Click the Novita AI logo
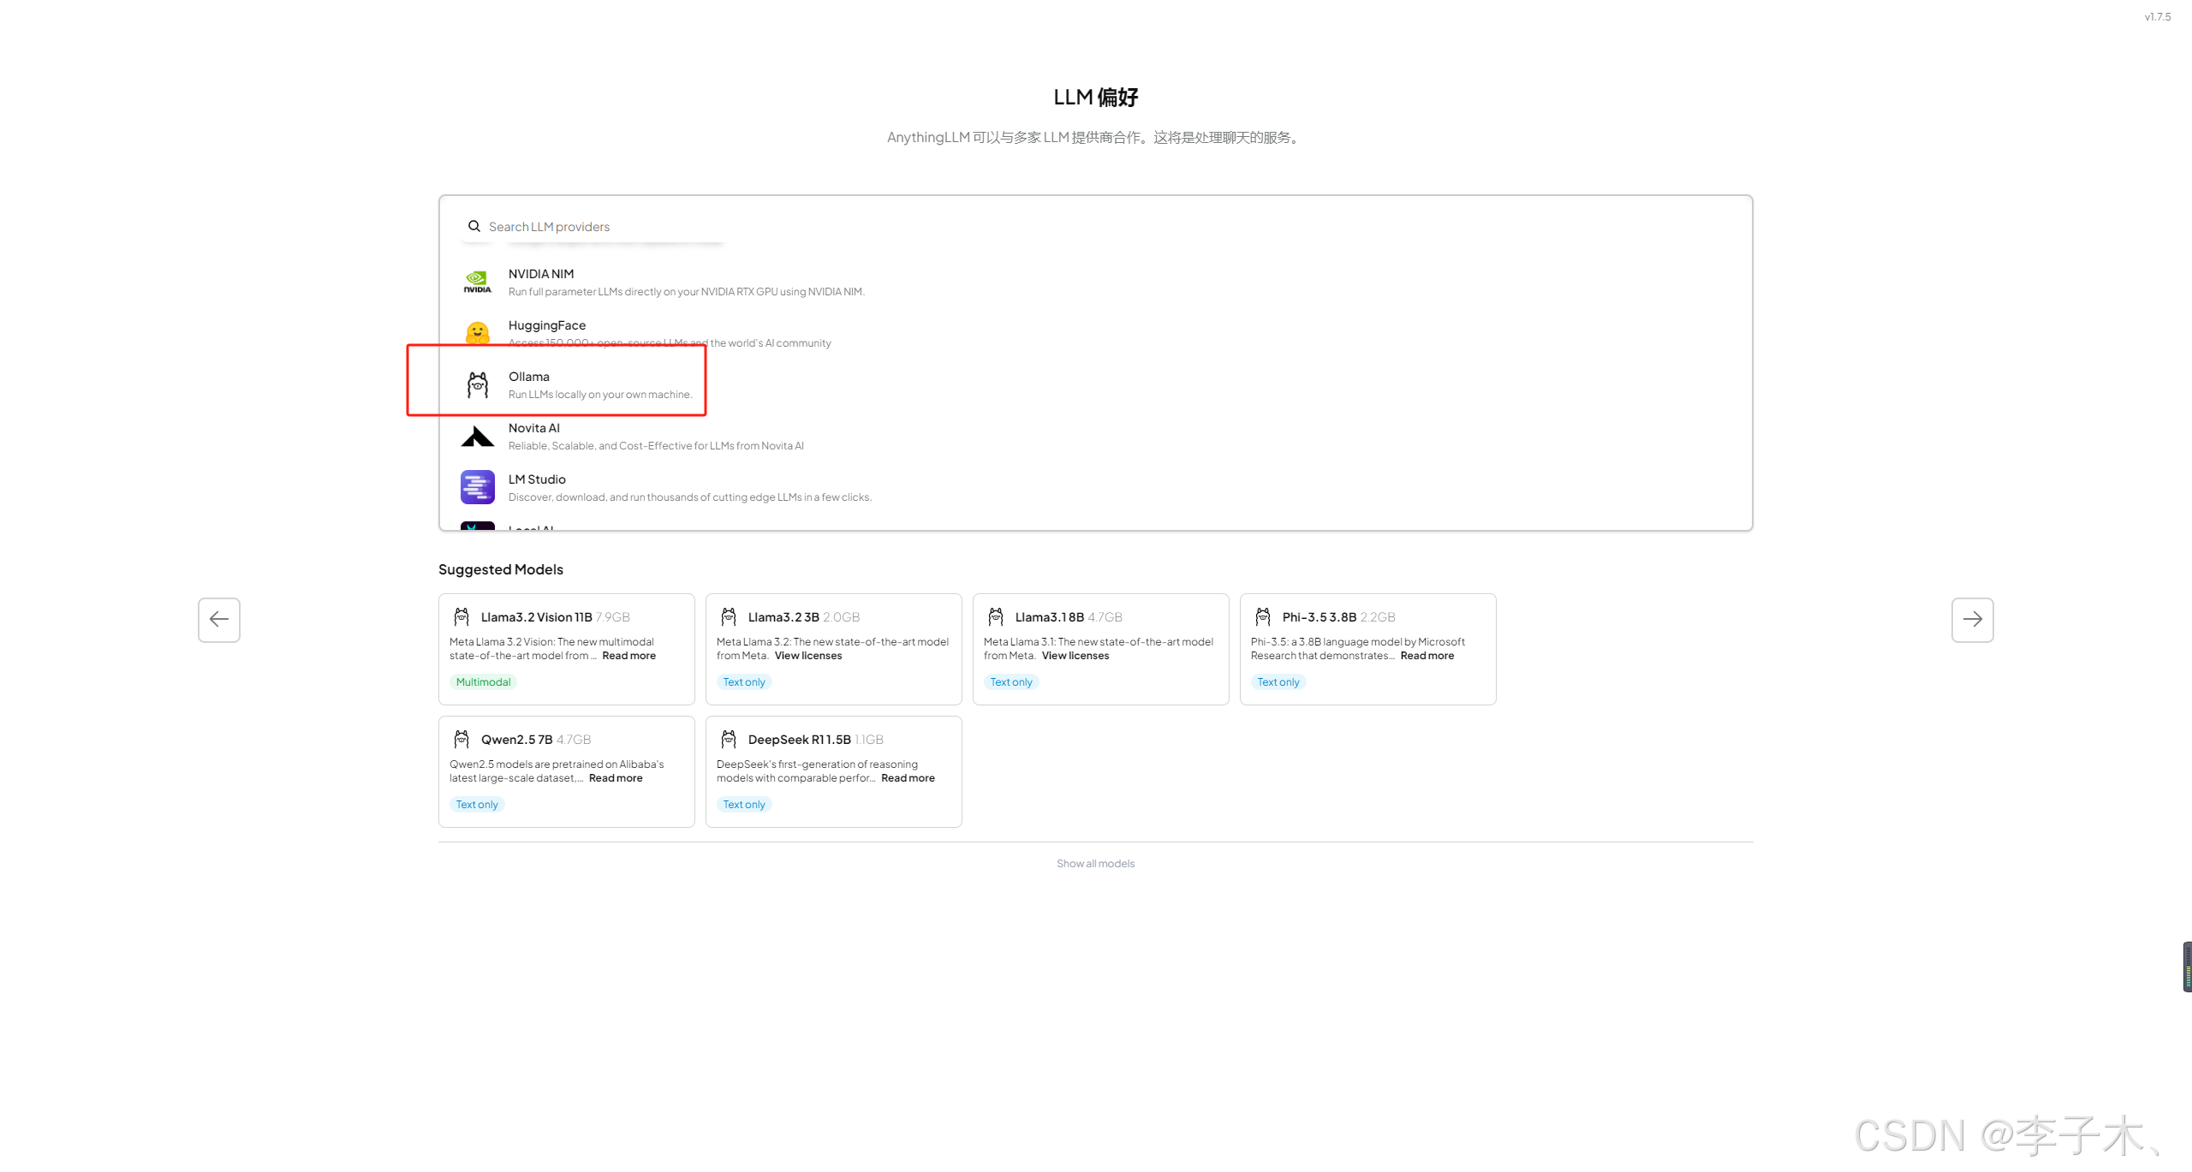 click(477, 437)
